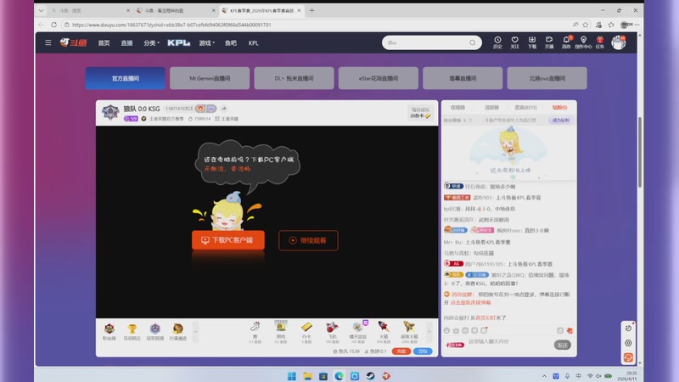Expand the left activity icons with the chevron
679x382 pixels.
point(195,332)
